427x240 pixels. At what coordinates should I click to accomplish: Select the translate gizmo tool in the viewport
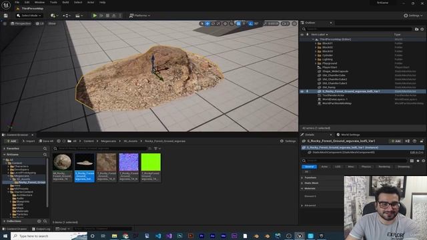point(207,24)
